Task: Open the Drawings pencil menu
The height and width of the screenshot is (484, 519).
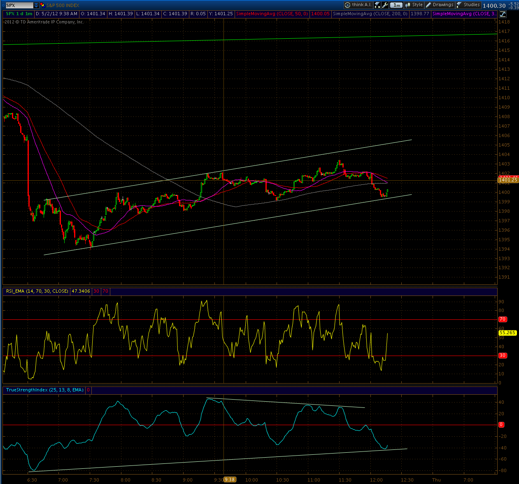Action: pyautogui.click(x=439, y=5)
